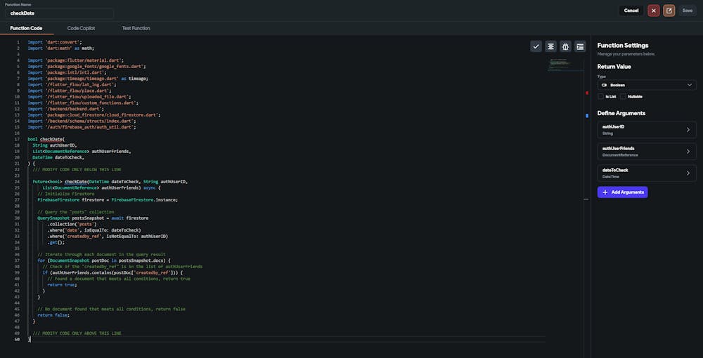Click the red X discard icon
Image resolution: width=703 pixels, height=358 pixels.
tap(654, 11)
